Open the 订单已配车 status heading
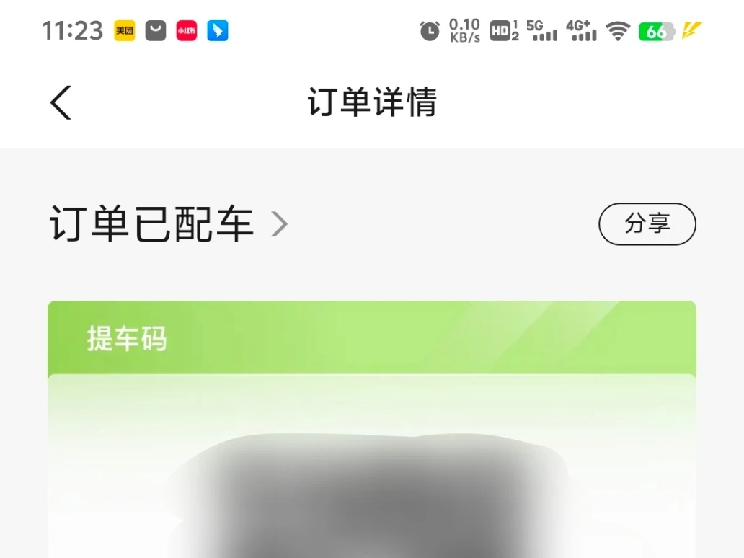 (x=152, y=224)
